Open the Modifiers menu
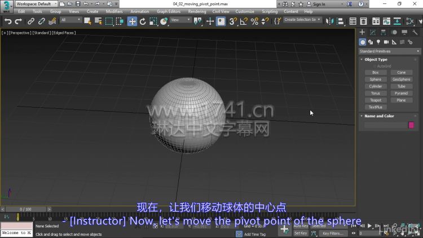423x238 pixels. [x=114, y=12]
